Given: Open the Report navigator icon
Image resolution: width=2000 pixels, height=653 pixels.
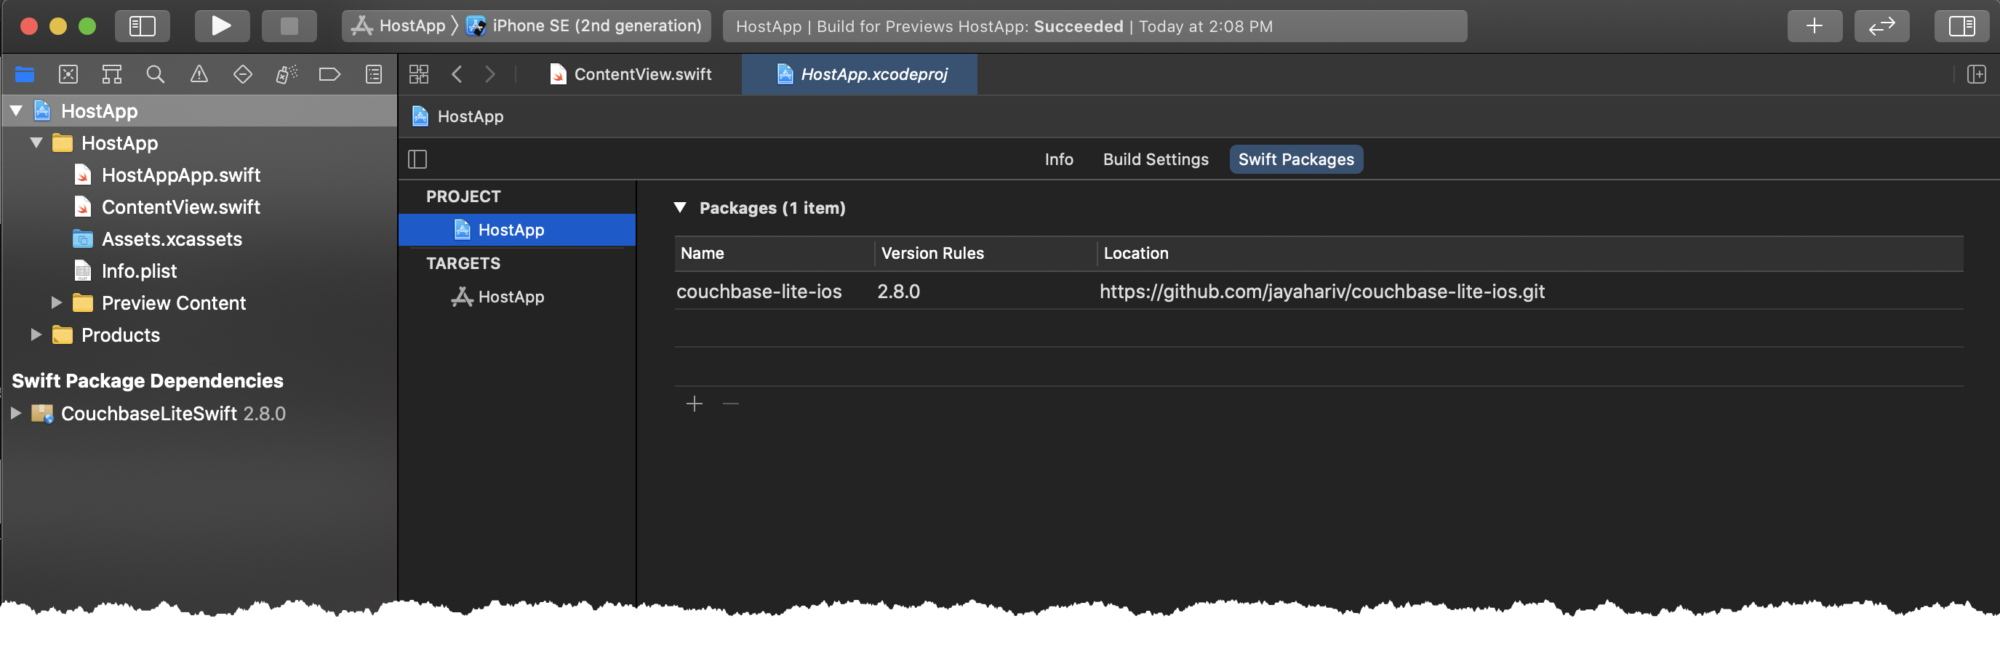Looking at the screenshot, I should click(373, 75).
